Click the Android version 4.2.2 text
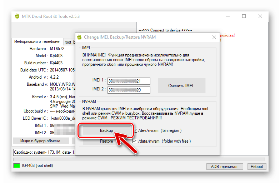 54,77
